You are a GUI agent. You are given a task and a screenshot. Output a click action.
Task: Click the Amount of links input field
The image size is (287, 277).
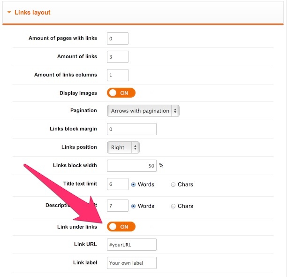point(118,57)
